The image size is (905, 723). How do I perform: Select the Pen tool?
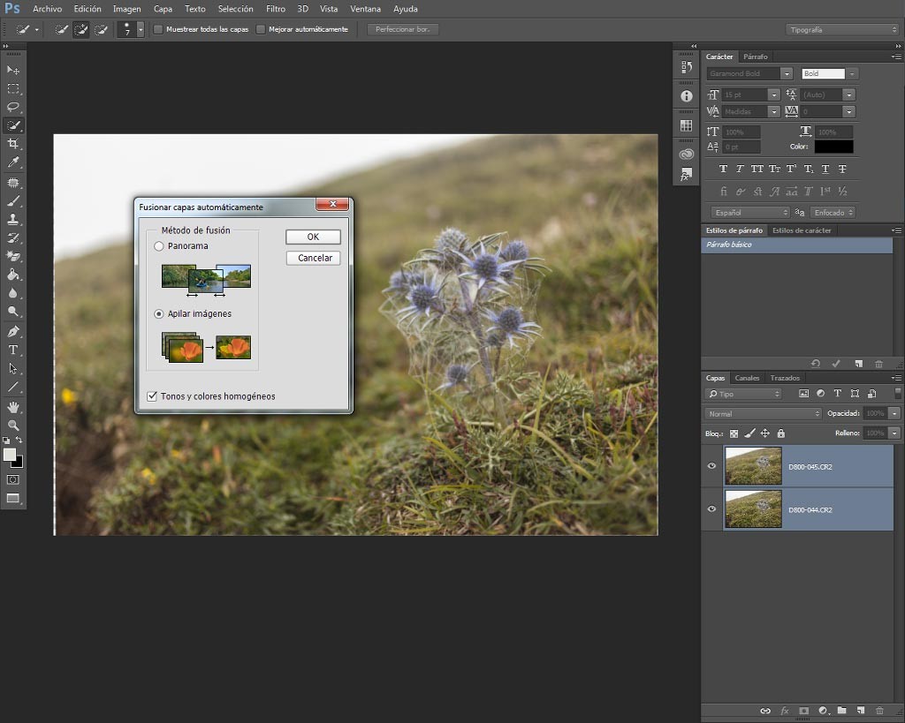13,332
